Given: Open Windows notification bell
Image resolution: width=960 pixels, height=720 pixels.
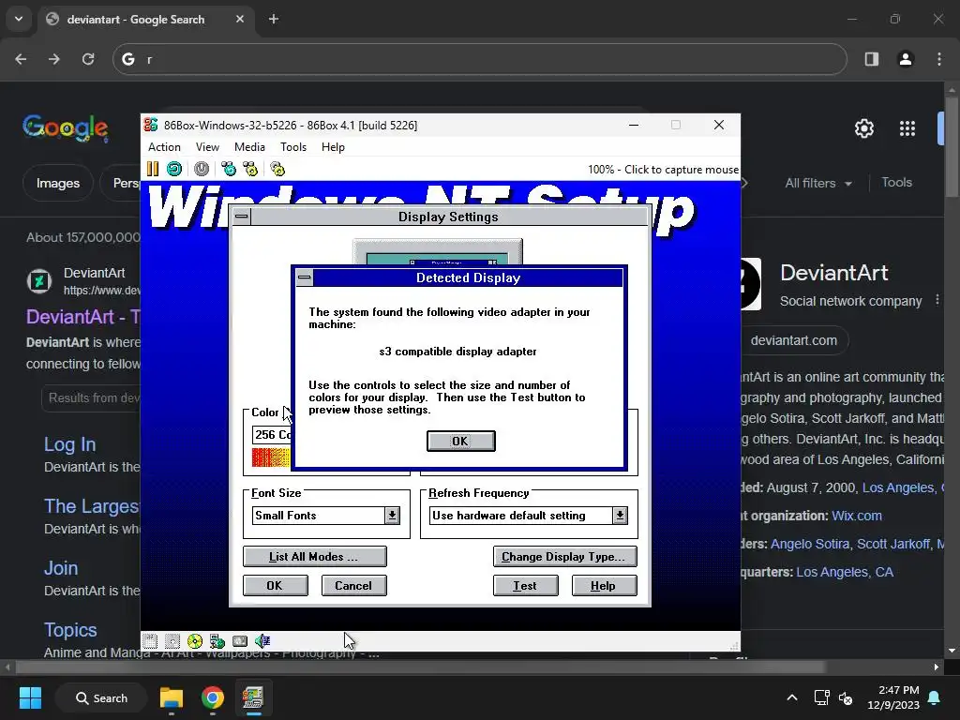Looking at the screenshot, I should [935, 697].
